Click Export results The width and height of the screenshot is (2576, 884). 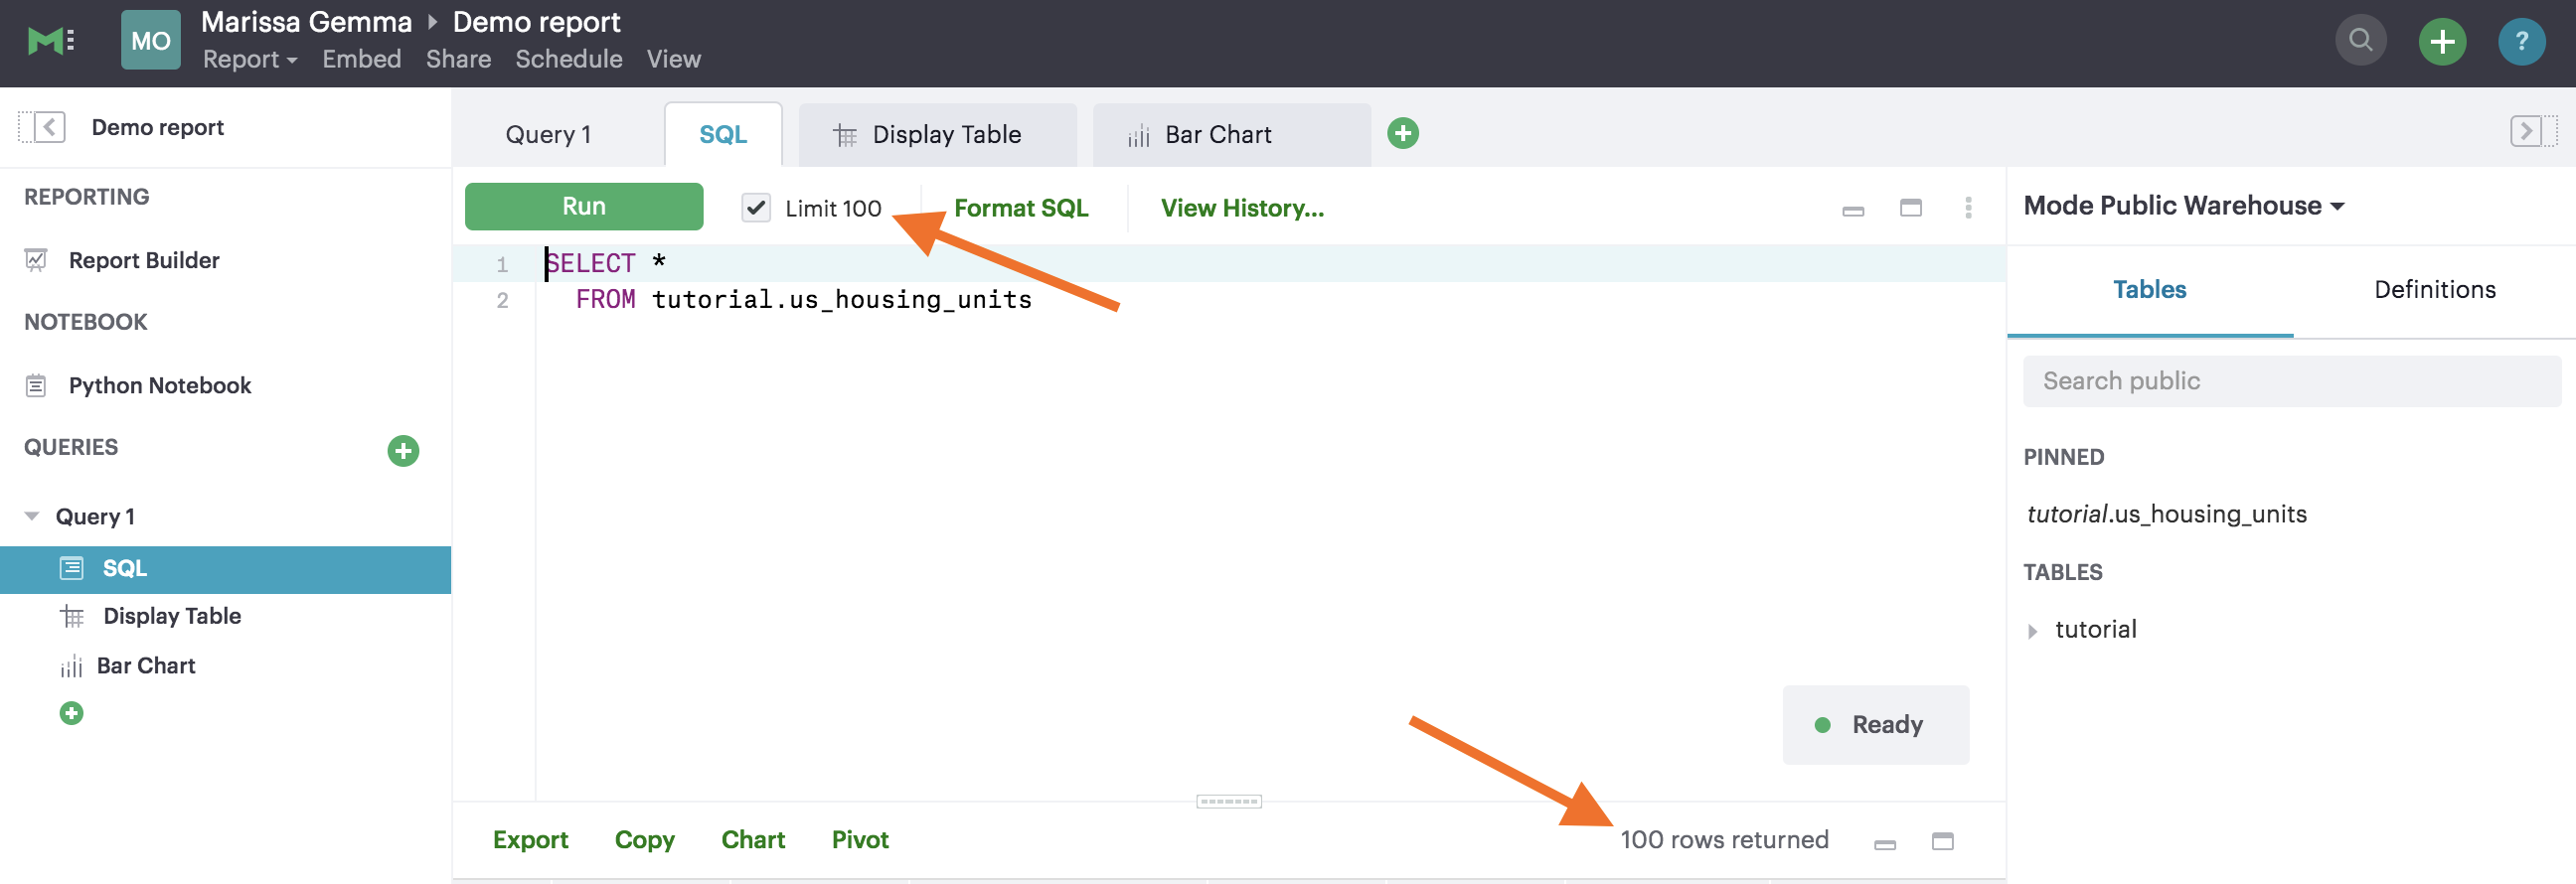(530, 840)
